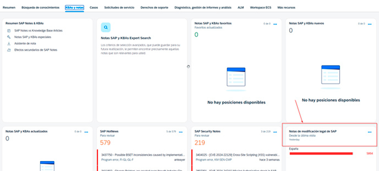Image resolution: width=379 pixels, height=171 pixels.
Task: Open the Asistente de nota link
Action: 25,43
